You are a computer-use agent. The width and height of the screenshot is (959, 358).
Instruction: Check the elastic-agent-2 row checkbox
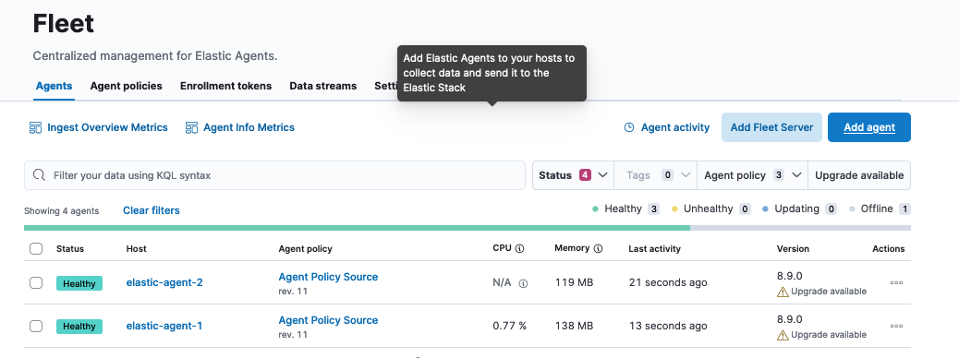36,283
